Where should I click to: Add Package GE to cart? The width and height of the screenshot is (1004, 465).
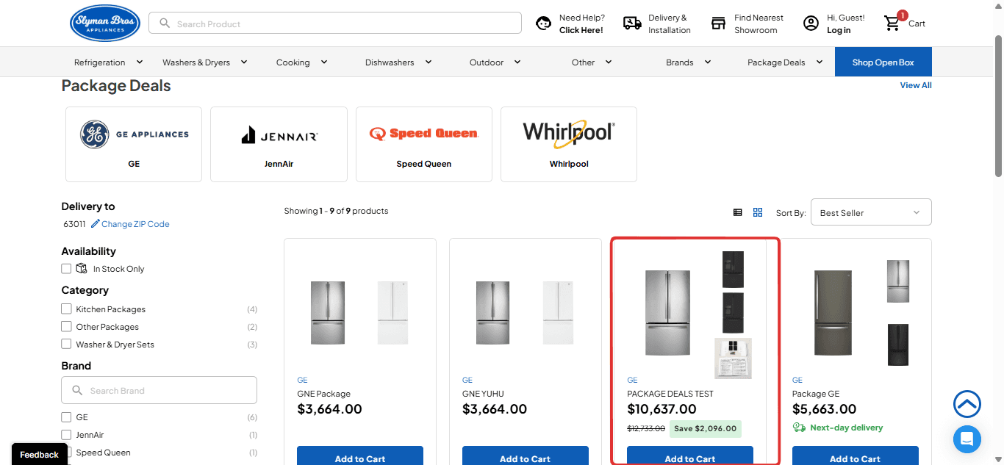pos(856,455)
